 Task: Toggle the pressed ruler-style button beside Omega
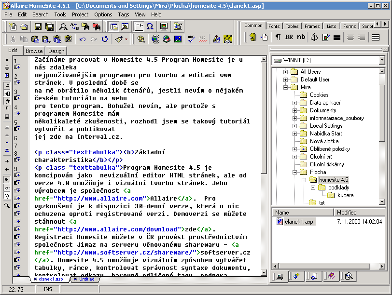139,27
